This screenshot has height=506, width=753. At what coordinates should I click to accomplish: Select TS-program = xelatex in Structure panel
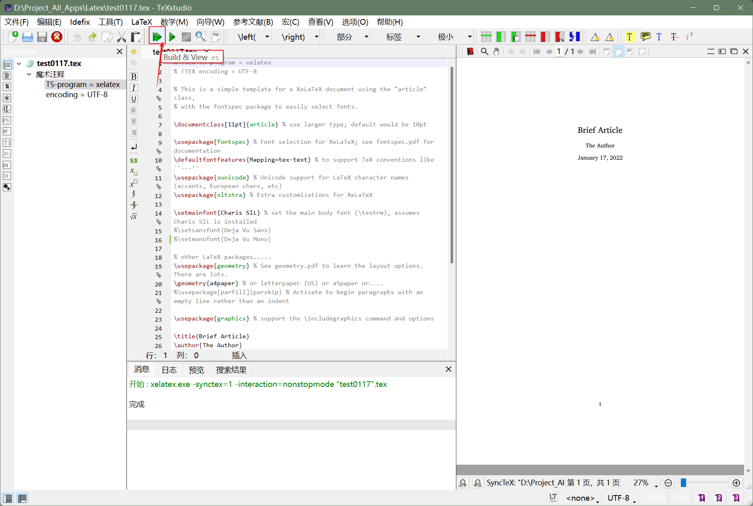coord(83,84)
